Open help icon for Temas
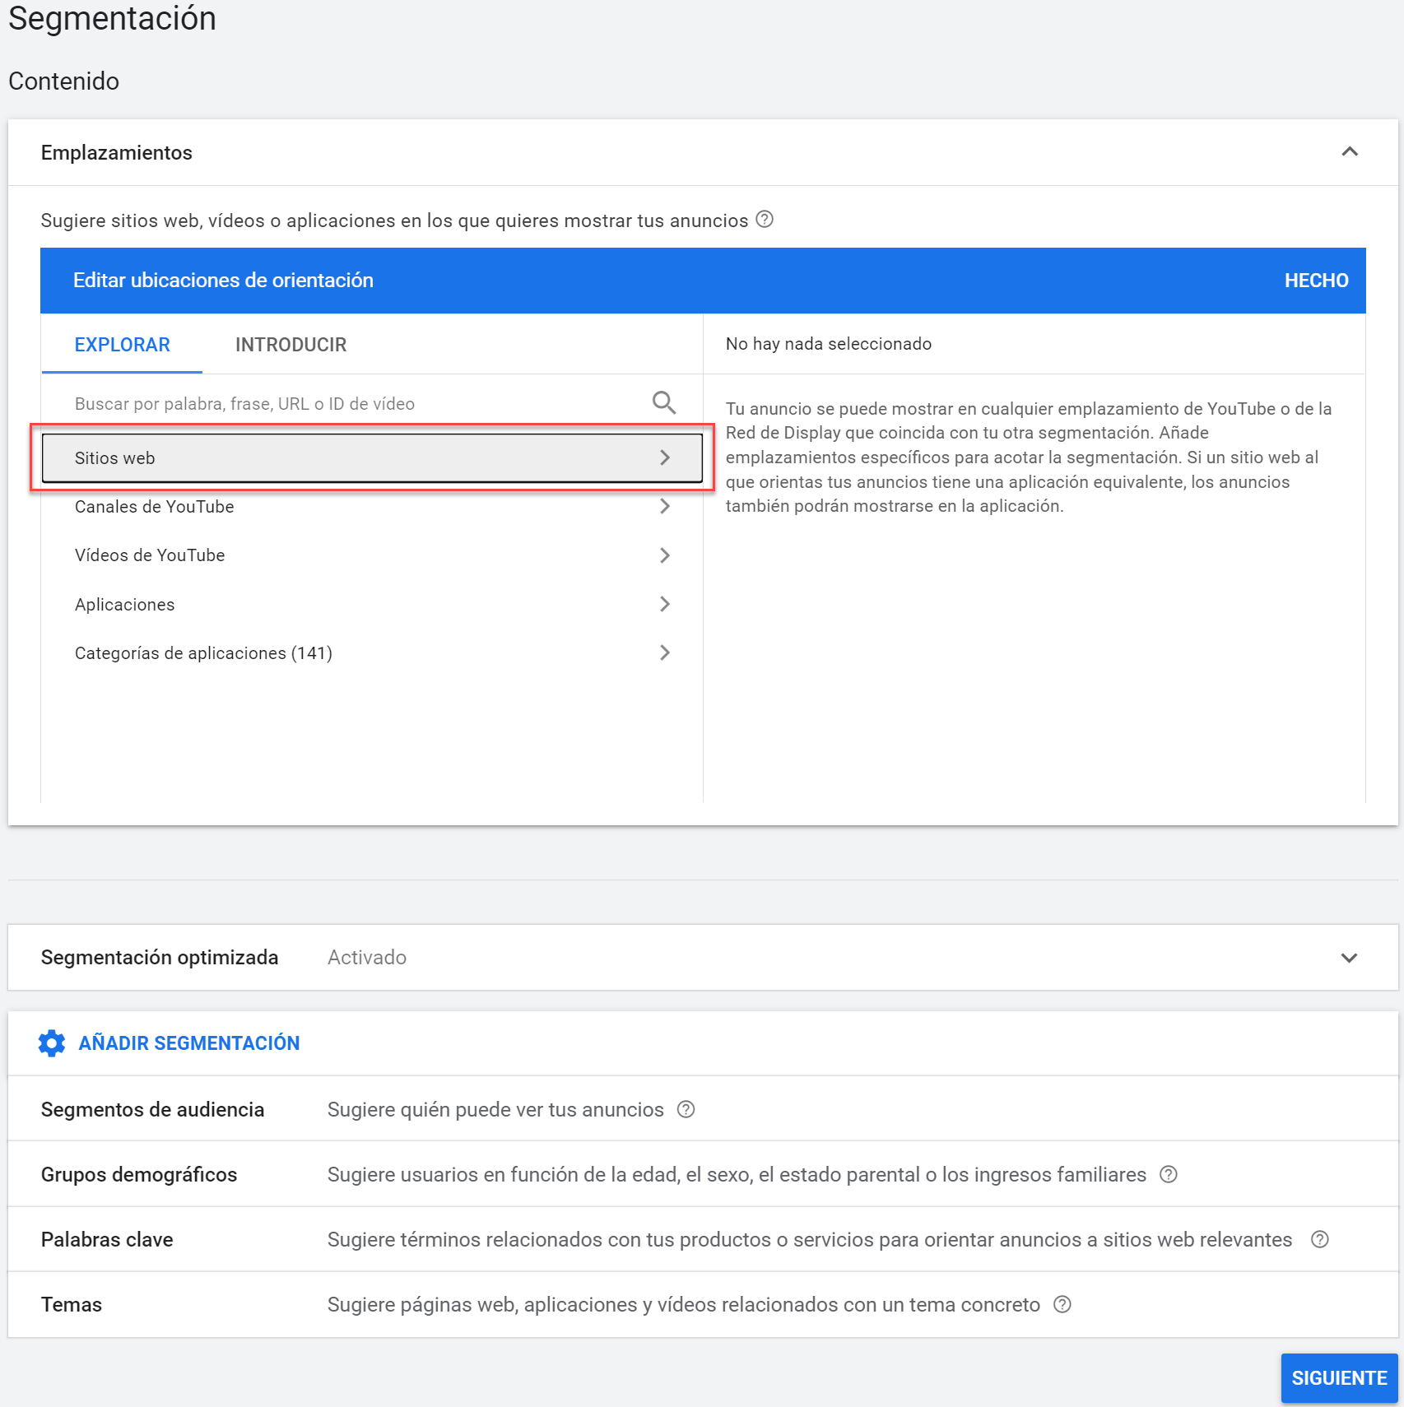 (1062, 1304)
